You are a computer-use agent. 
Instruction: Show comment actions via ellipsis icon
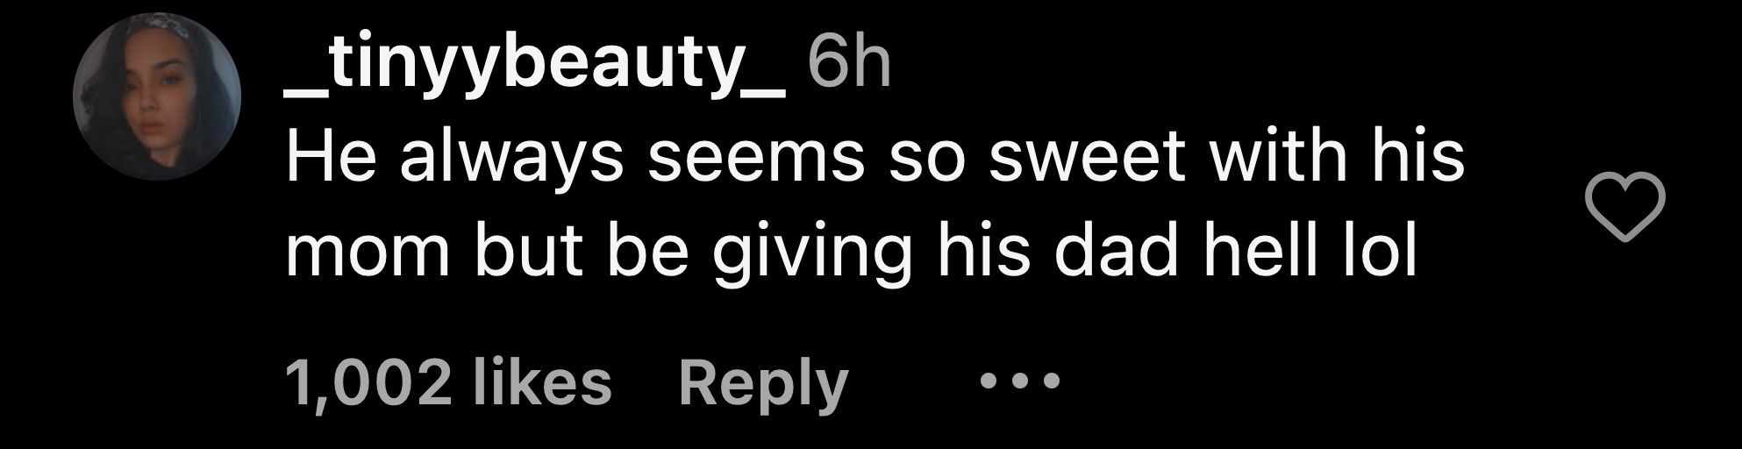[x=1020, y=382]
